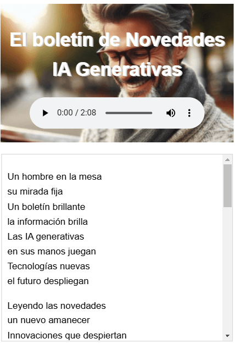Click the line 'la información brilla'
Screen dimensions: 235x344
48,221
